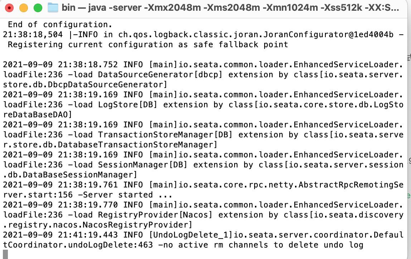
Task: Click the "Server started ..." message
Action: [127, 195]
